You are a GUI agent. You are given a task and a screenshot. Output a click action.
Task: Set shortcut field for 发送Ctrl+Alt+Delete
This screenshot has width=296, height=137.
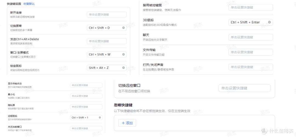107,41
